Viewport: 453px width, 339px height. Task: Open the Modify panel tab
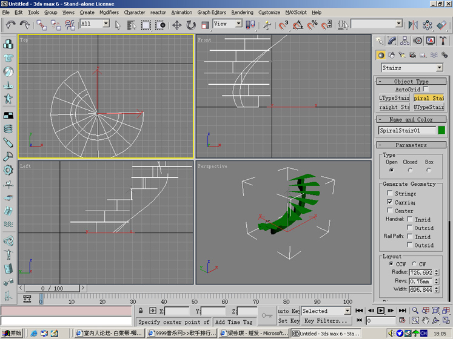point(392,41)
